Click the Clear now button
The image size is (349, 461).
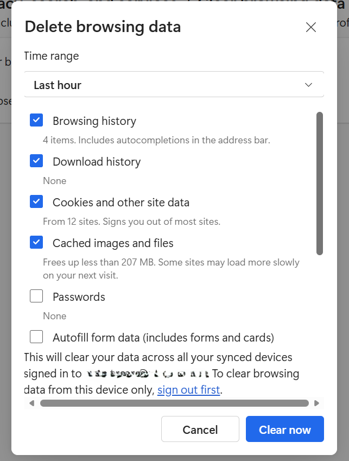point(284,430)
